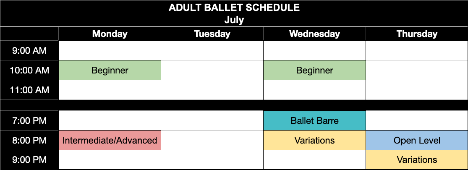Select the Ballet Barre class on Wednesday
The height and width of the screenshot is (170, 468).
[x=314, y=120]
